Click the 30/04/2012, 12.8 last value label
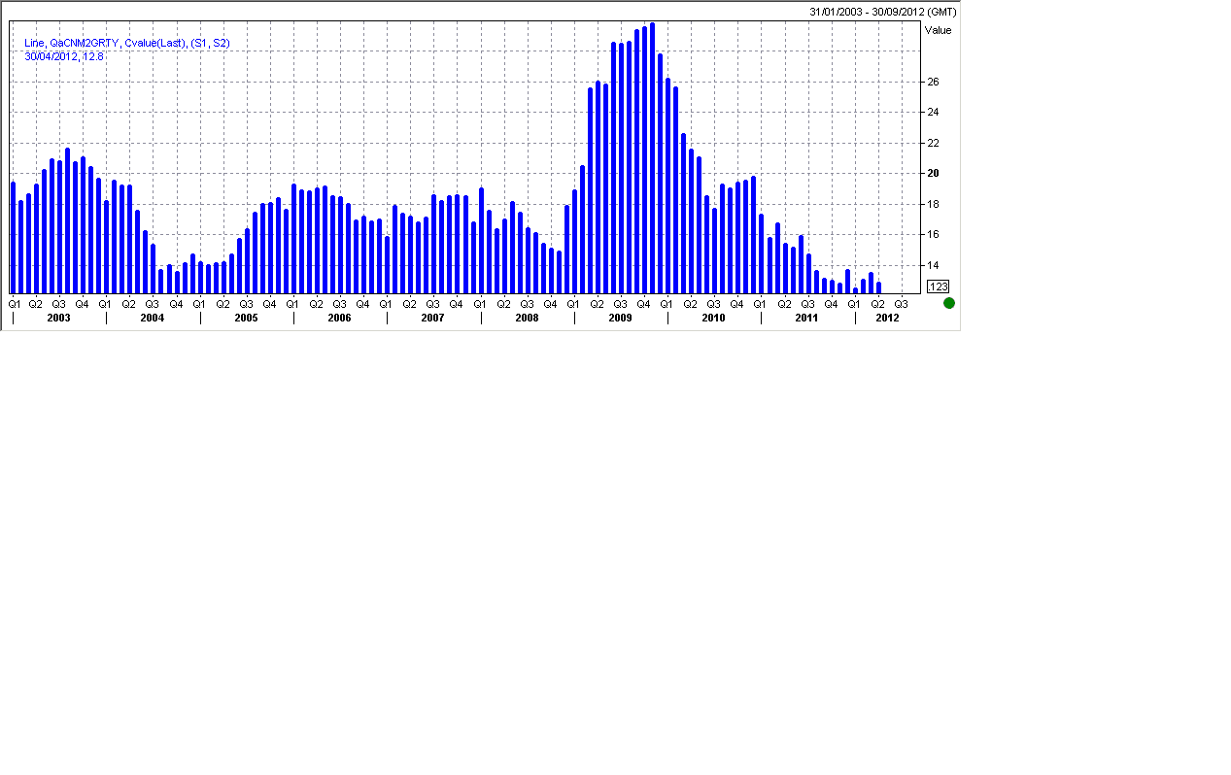 64,56
